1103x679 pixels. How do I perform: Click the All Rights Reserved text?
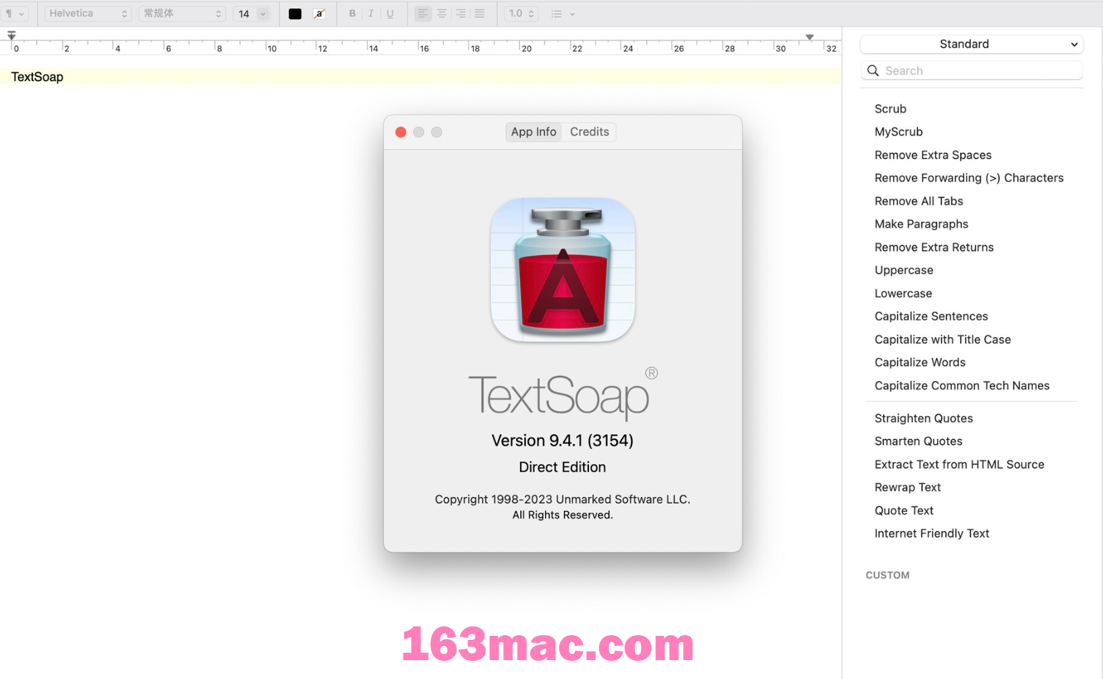click(563, 515)
